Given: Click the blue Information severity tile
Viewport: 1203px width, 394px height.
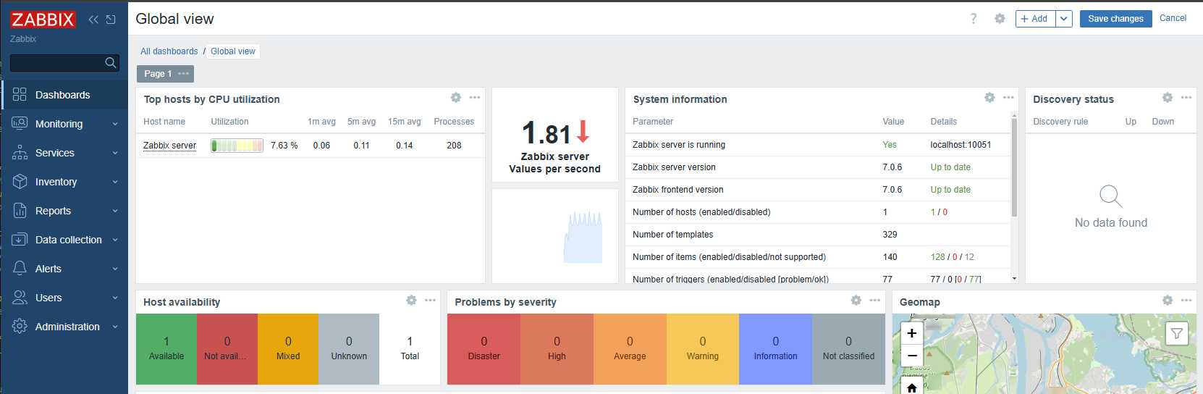Looking at the screenshot, I should [x=775, y=349].
